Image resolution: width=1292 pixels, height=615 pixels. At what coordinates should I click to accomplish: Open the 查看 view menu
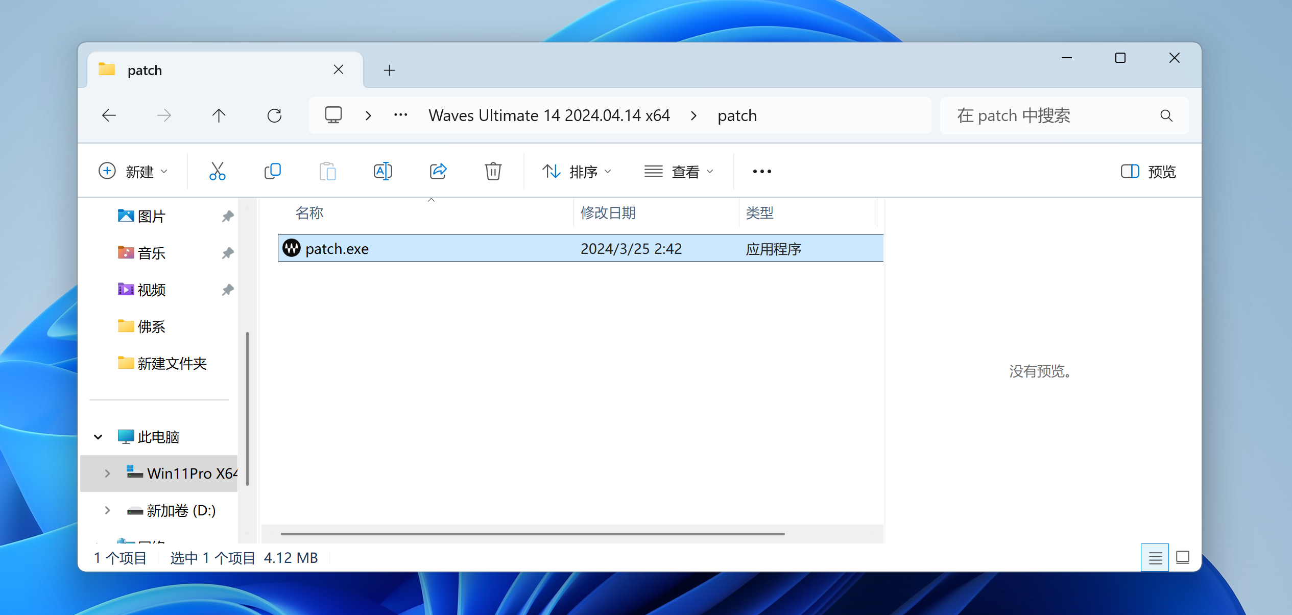(679, 172)
